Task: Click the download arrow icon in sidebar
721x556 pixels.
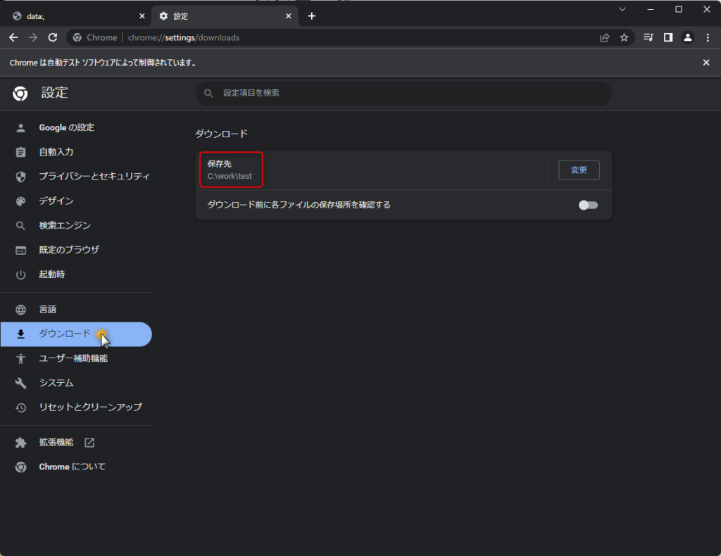Action: click(20, 334)
